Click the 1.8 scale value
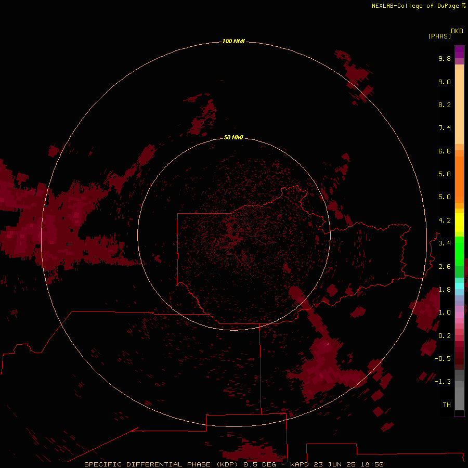The height and width of the screenshot is (468, 468). 445,290
